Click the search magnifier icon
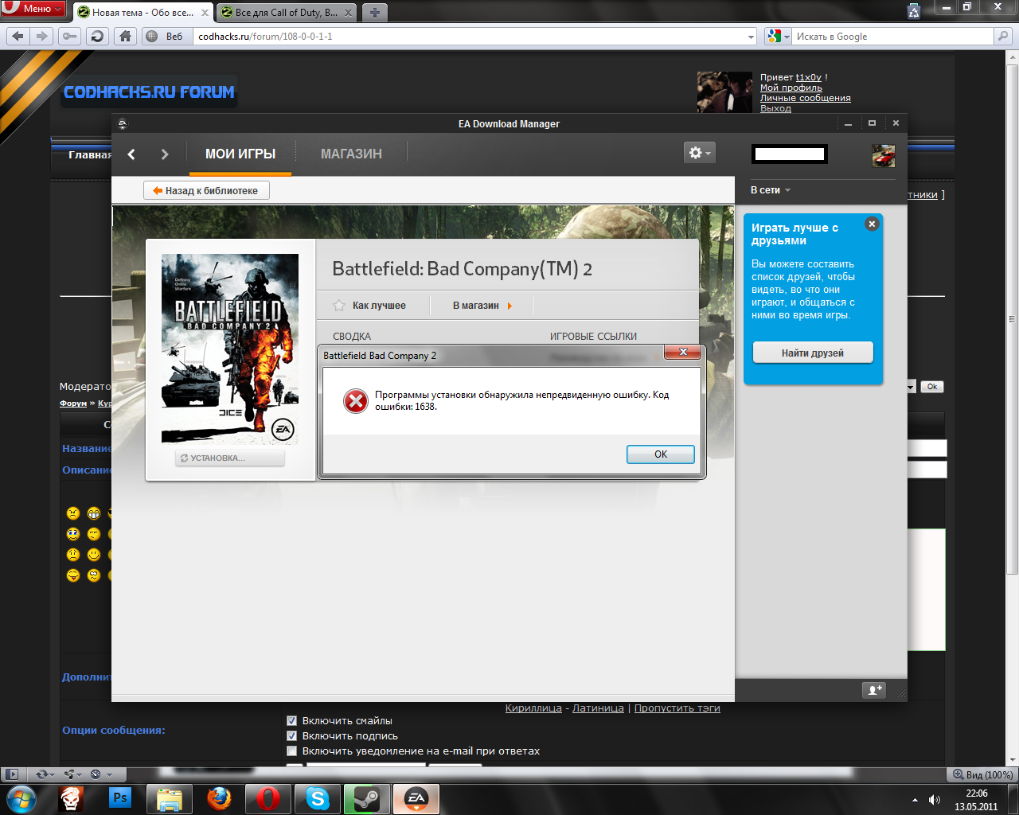The width and height of the screenshot is (1019, 815). tap(1003, 37)
